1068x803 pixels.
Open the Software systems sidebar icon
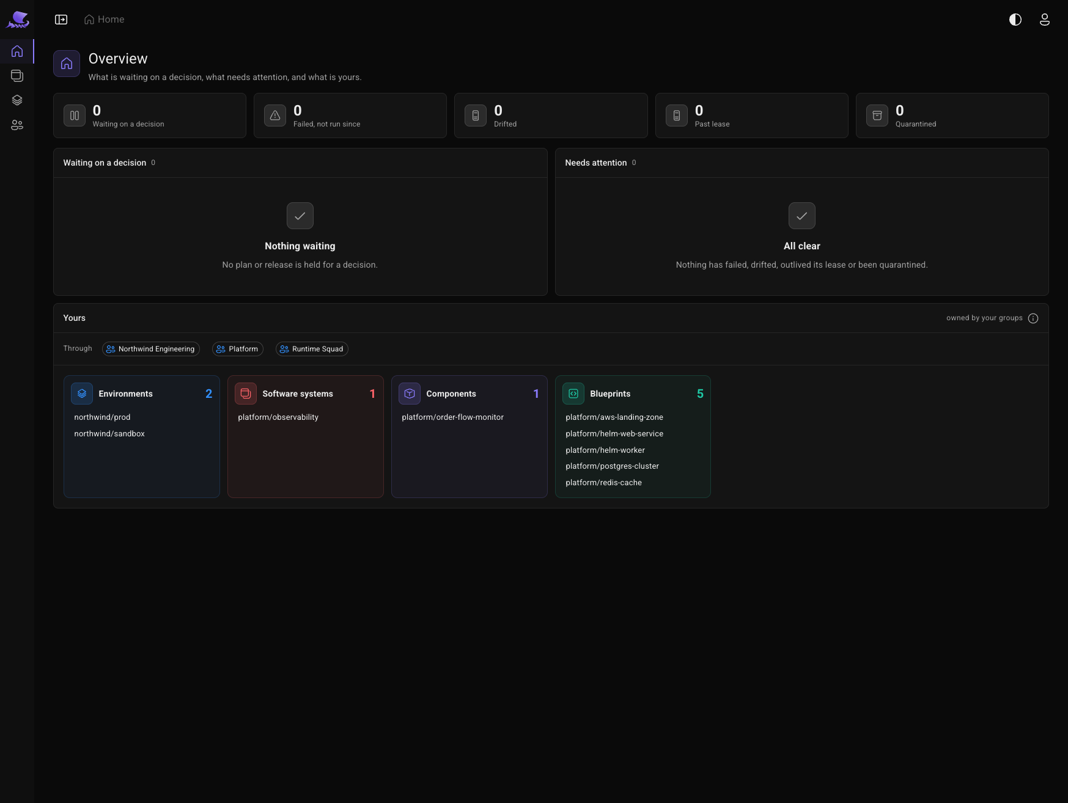17,76
